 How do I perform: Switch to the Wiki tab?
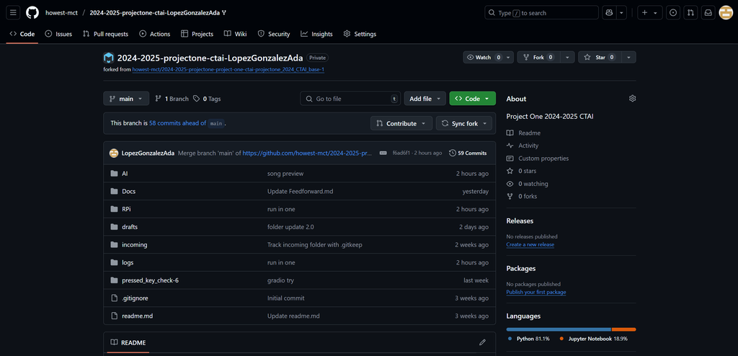click(x=236, y=34)
